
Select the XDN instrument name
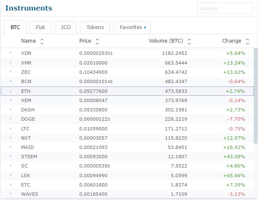pos(26,53)
